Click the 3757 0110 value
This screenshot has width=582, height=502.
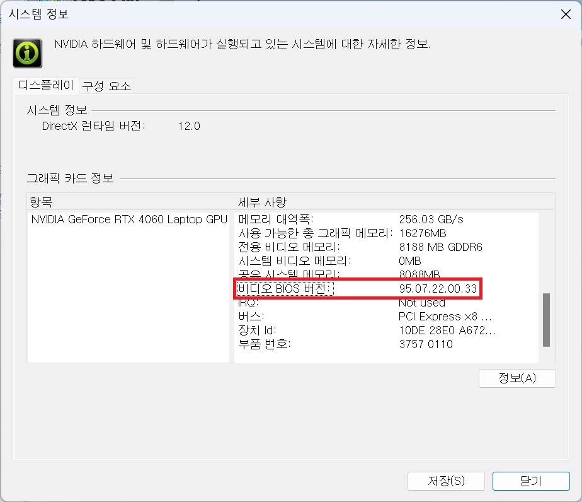[426, 344]
